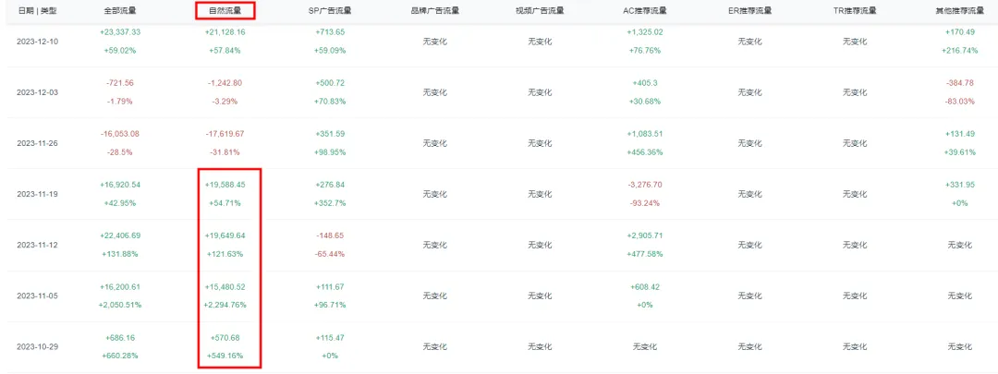Click 无变化 under 品牌广告流量 for 2023-12-10
998x374 pixels.
coord(435,42)
